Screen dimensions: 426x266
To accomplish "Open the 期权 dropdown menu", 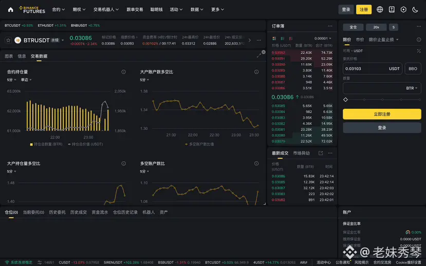I will 79,9.
